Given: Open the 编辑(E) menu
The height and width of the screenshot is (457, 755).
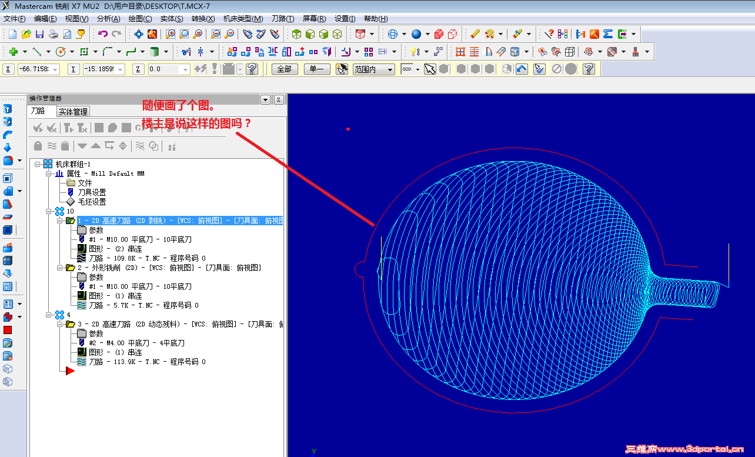Looking at the screenshot, I should (45, 19).
